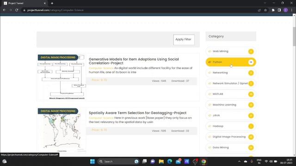Open the taskbar clock and date

[286, 161]
